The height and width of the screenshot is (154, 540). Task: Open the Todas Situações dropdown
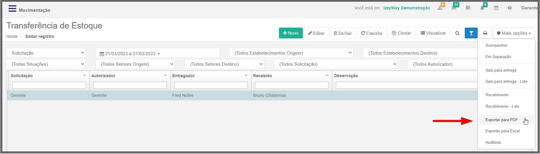46,64
